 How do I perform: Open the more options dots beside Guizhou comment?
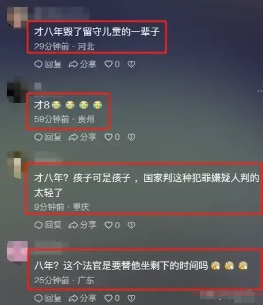260,91
